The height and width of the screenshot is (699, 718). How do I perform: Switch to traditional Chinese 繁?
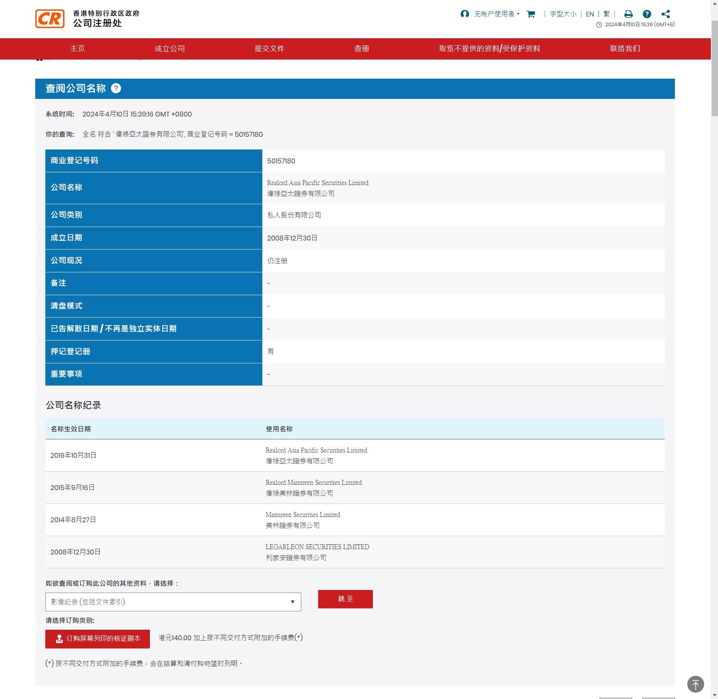click(607, 14)
